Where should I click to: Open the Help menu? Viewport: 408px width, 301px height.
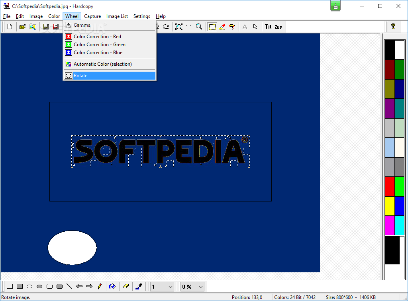click(161, 16)
